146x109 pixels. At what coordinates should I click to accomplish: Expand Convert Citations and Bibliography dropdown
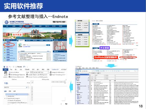(x=37, y=77)
